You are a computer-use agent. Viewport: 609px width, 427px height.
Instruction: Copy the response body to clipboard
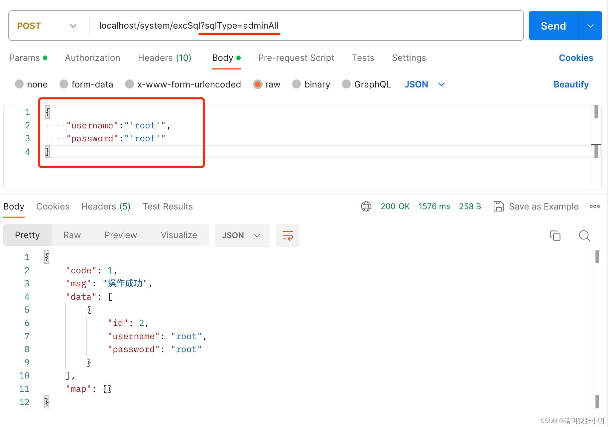pyautogui.click(x=555, y=235)
